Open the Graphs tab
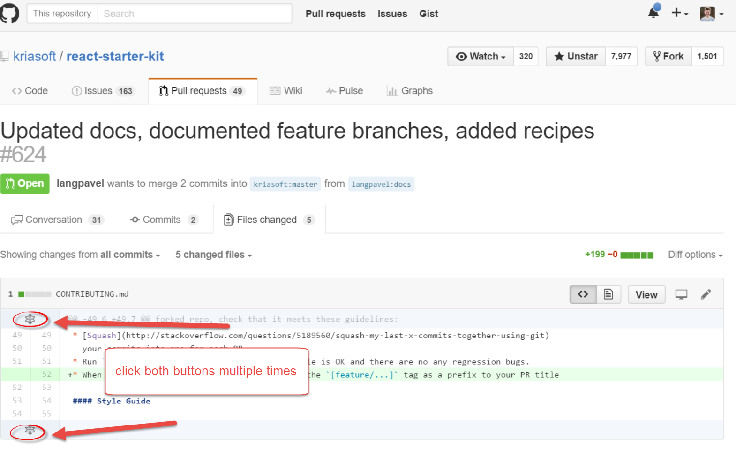This screenshot has height=454, width=736. [x=409, y=91]
